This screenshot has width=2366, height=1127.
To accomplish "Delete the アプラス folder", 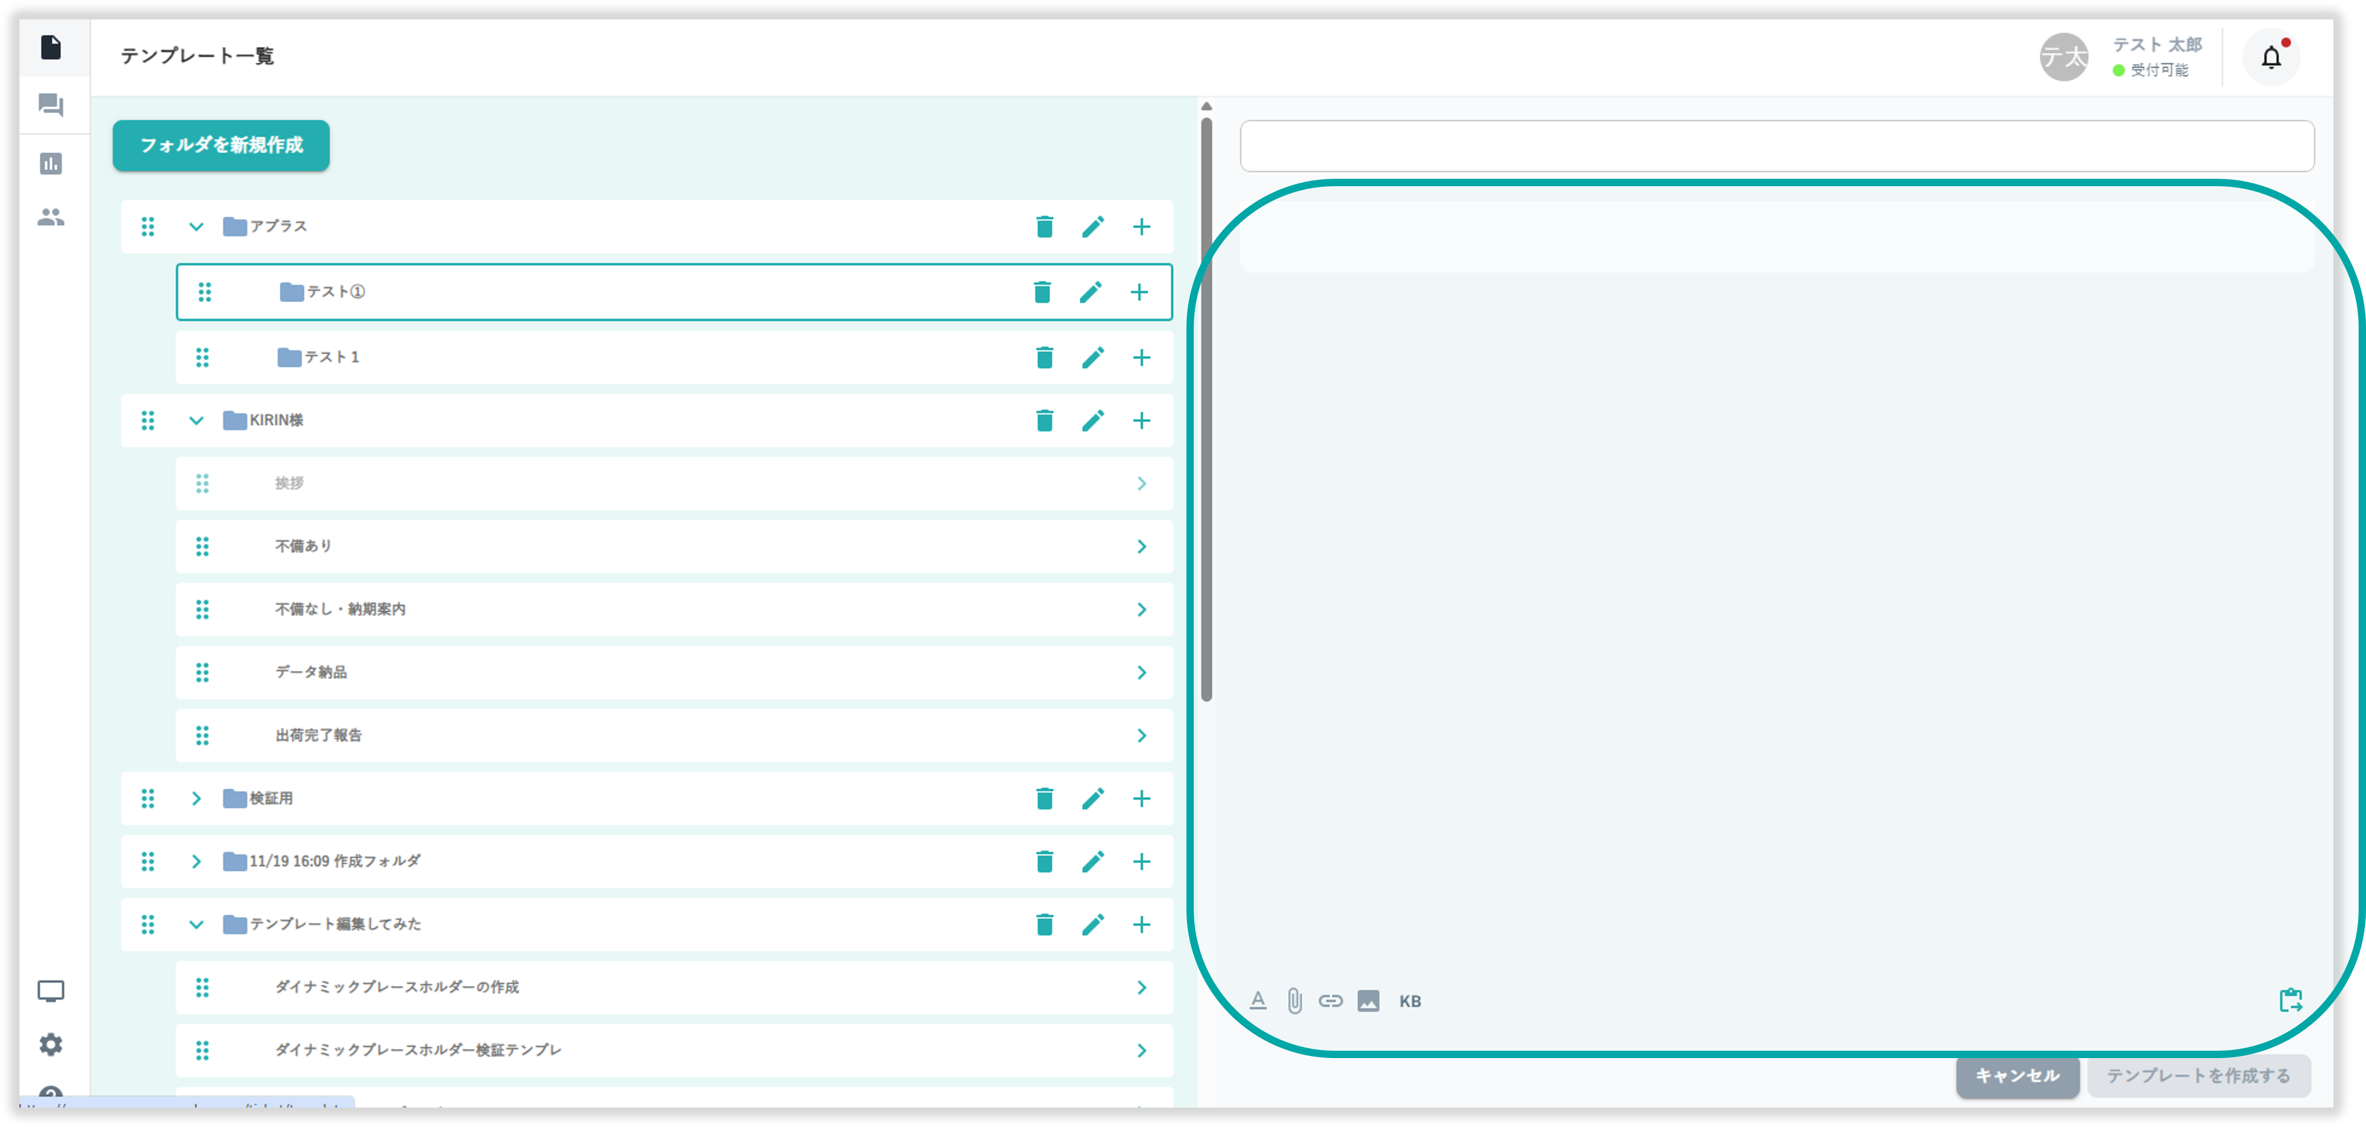I will [x=1044, y=226].
